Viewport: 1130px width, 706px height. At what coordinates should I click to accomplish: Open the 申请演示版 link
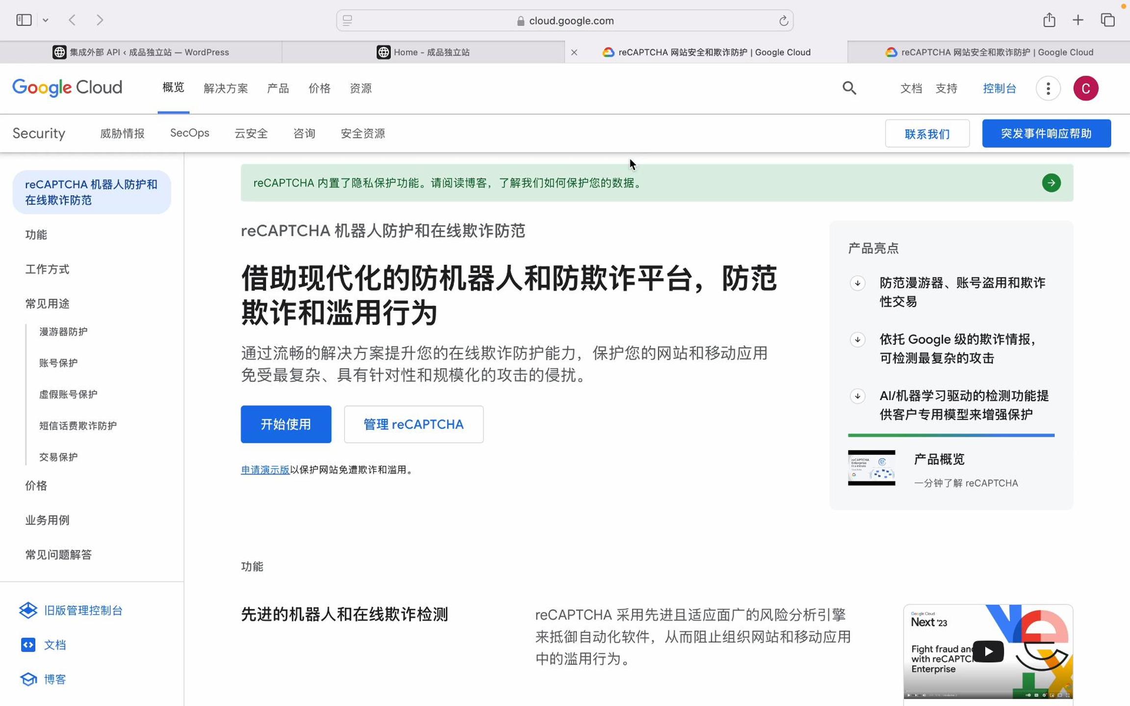tap(265, 470)
